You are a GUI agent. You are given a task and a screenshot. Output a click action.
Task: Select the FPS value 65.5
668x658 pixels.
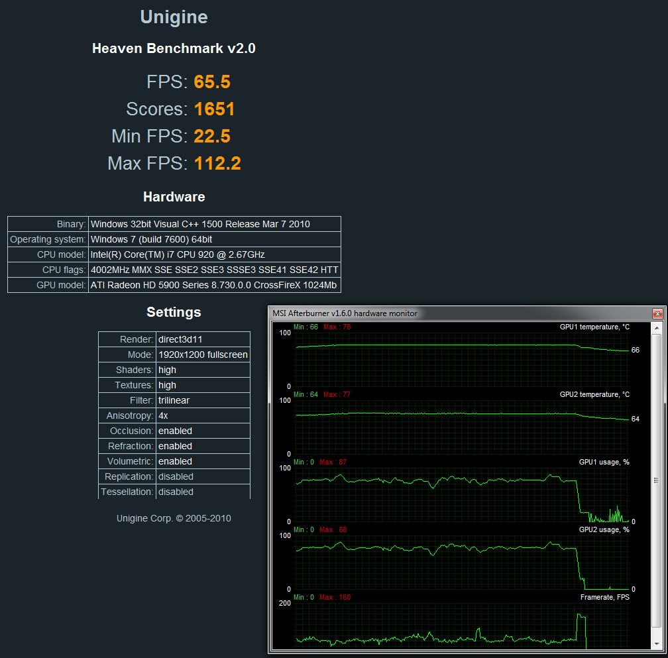pyautogui.click(x=212, y=82)
